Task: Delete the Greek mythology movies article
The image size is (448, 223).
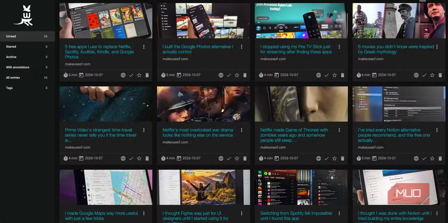Action: point(440,75)
